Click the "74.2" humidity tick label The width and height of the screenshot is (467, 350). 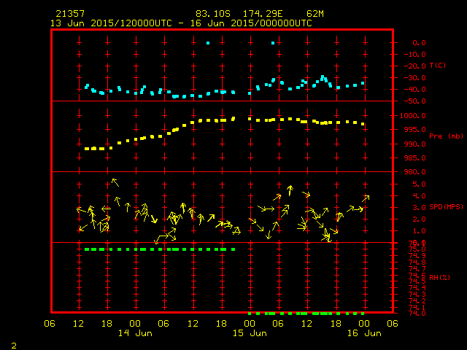click(417, 301)
